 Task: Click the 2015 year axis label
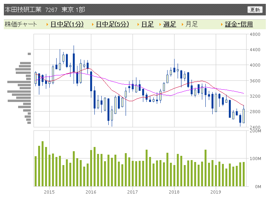pos(49,192)
